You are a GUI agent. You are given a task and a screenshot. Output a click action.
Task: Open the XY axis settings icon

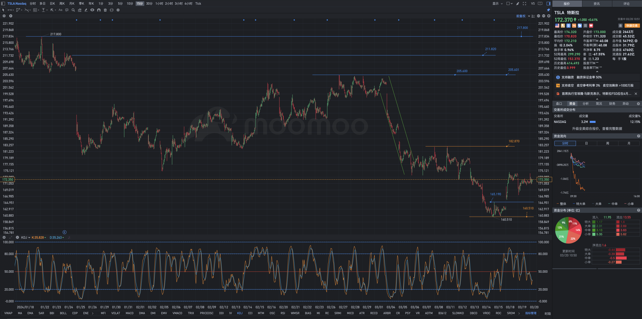[x=533, y=16]
